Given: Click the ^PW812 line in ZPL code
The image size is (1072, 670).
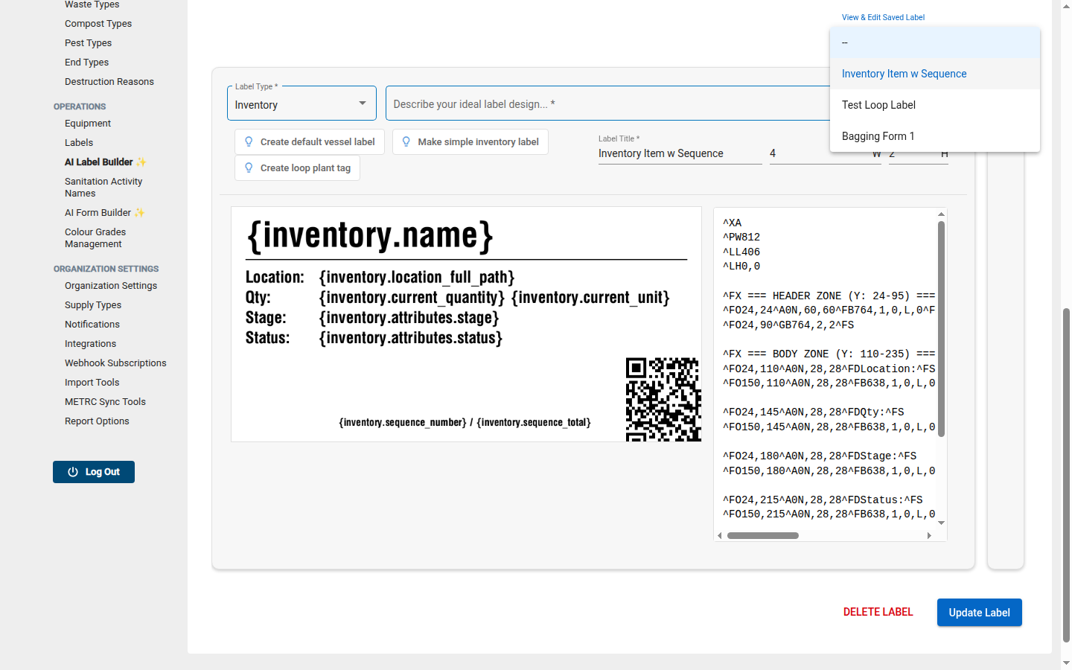Looking at the screenshot, I should point(741,237).
